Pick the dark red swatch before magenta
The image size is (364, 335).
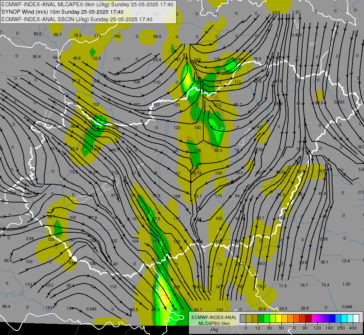coord(309,318)
